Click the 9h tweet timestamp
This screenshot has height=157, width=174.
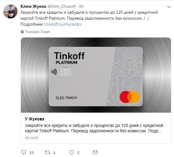click(81, 7)
